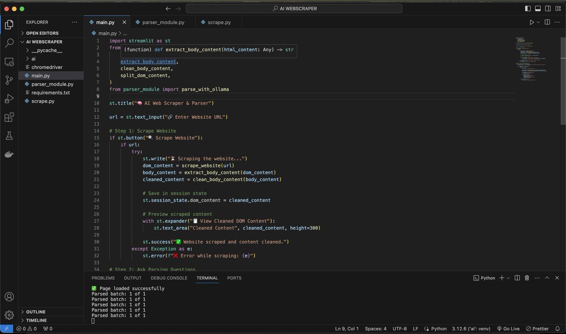Toggle the secondary side bar visibility
This screenshot has height=334, width=566.
point(548,8)
